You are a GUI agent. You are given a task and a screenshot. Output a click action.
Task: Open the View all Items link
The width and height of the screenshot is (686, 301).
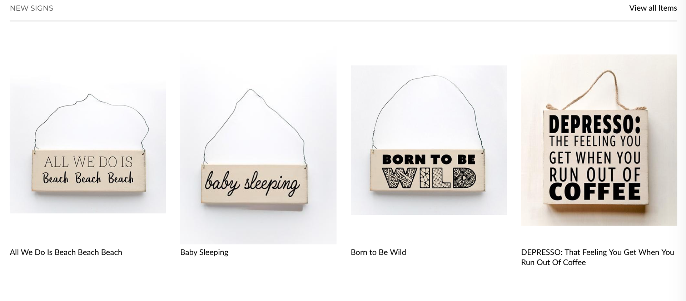653,8
